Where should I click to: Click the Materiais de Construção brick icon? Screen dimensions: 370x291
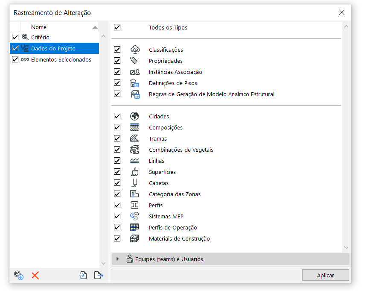[x=134, y=238]
